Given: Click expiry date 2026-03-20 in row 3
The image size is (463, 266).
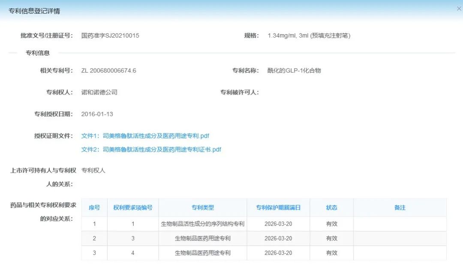Looking at the screenshot, I should [278, 253].
